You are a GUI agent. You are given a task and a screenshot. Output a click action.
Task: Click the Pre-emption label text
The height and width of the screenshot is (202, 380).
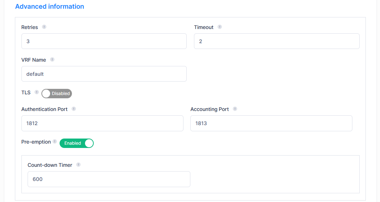click(36, 142)
